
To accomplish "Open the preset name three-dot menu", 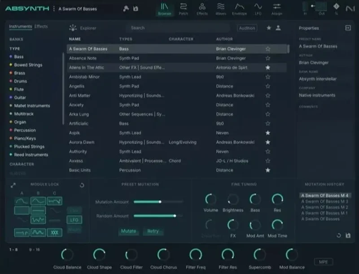I will (54, 9).
